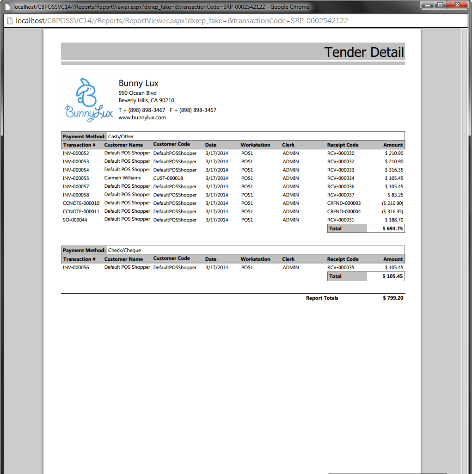
Task: Click the amount $ 188.70
Action: point(394,220)
